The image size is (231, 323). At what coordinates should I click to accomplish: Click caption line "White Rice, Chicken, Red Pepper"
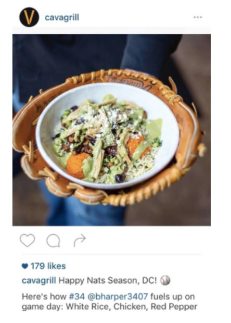(x=132, y=307)
